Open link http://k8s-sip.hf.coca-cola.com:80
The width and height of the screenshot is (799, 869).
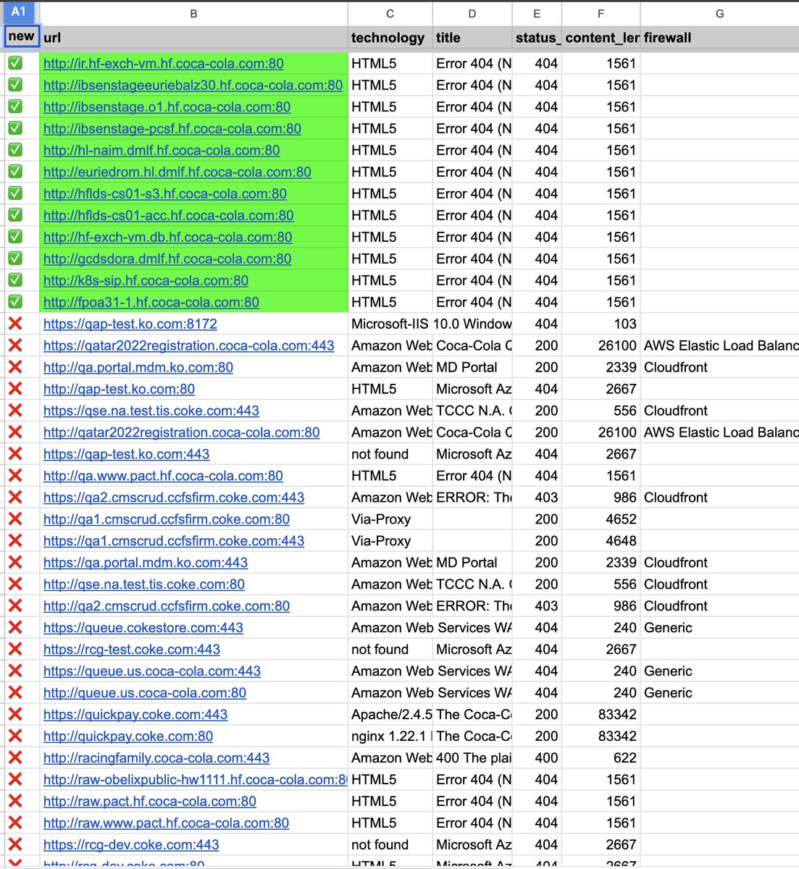pos(146,281)
